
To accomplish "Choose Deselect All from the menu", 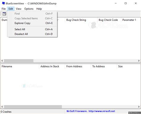I will 32,34.
